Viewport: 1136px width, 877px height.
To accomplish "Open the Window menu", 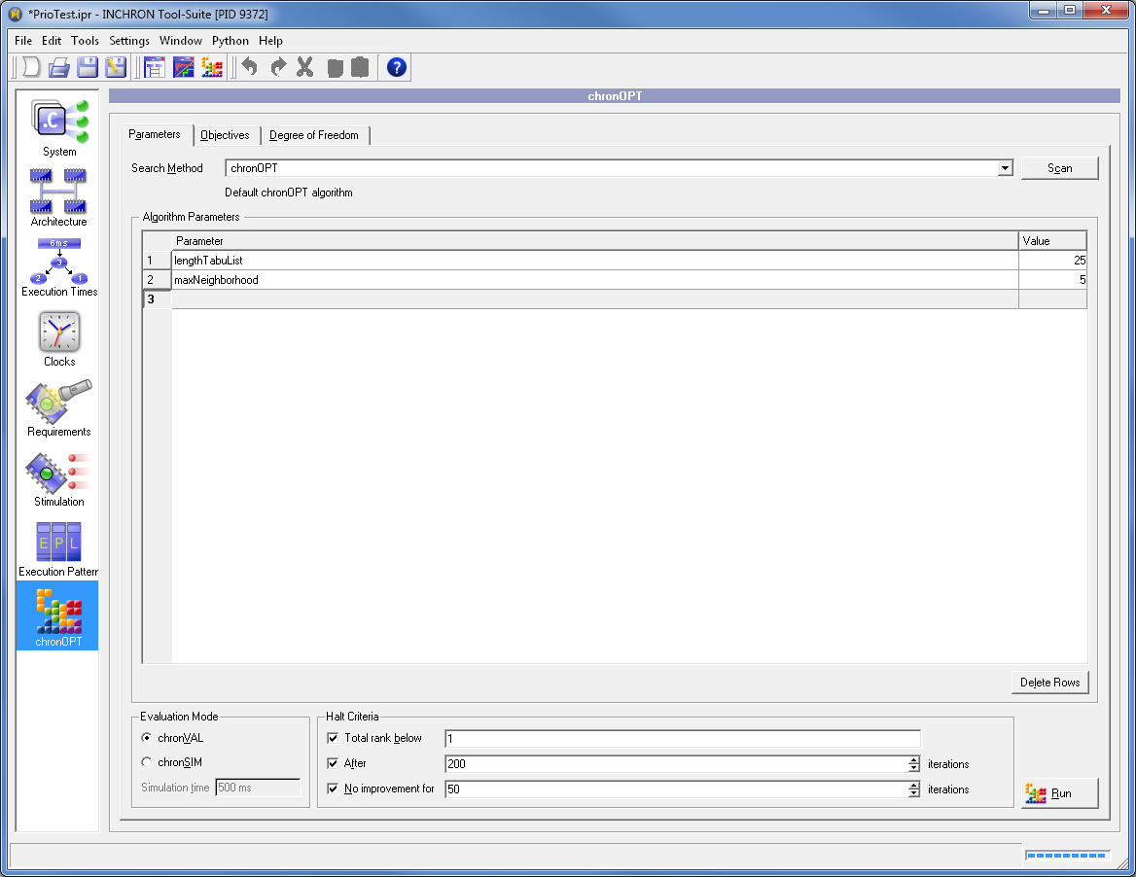I will 180,41.
